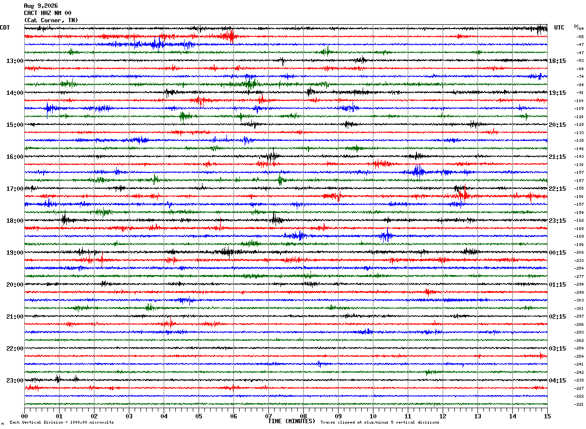The width and height of the screenshot is (586, 429).
Task: Click the '01' minute axis tick label
Action: pos(59,416)
